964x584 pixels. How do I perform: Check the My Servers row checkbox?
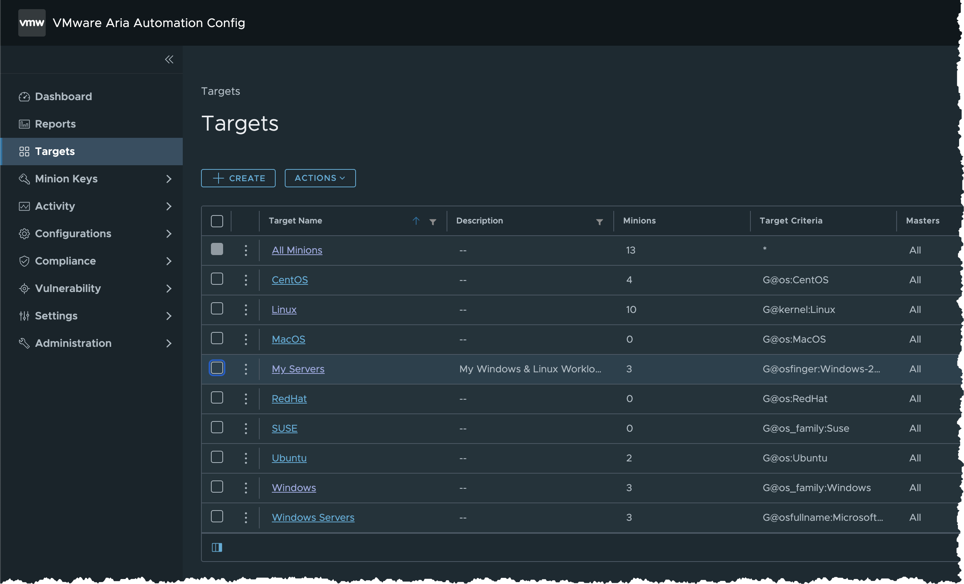coord(217,368)
